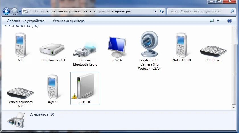This screenshot has width=239, height=133.
Task: Open Help with the question mark
Action: (x=230, y=21)
